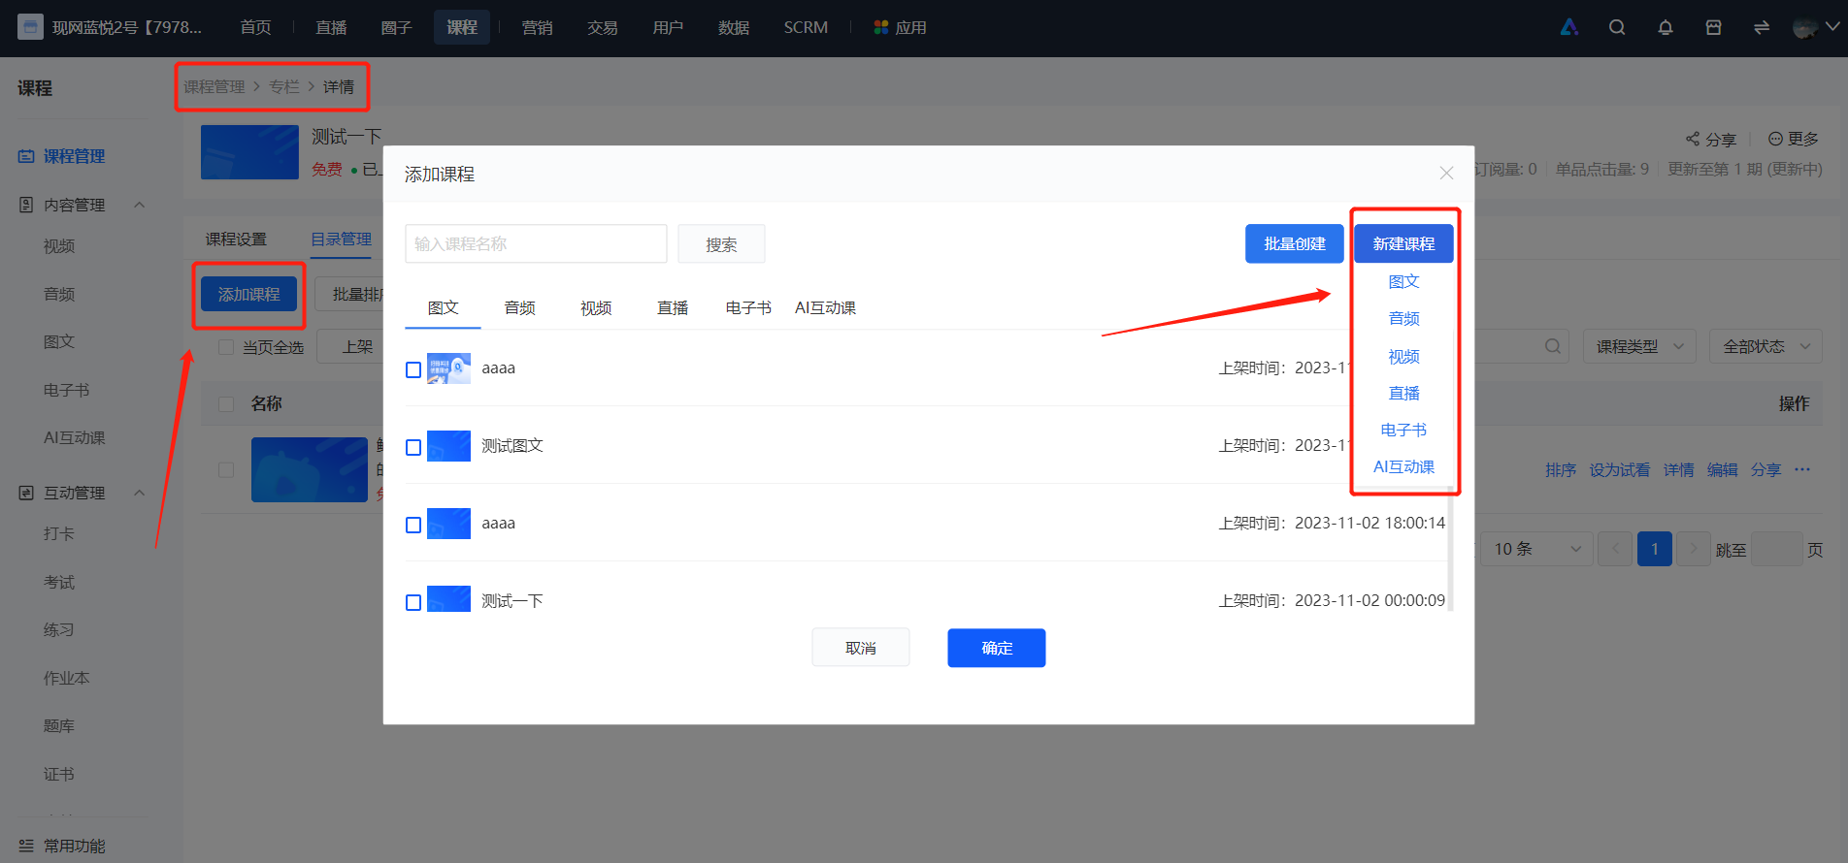This screenshot has width=1848, height=863.
Task: Open the 应用 apps grid icon
Action: (x=881, y=27)
